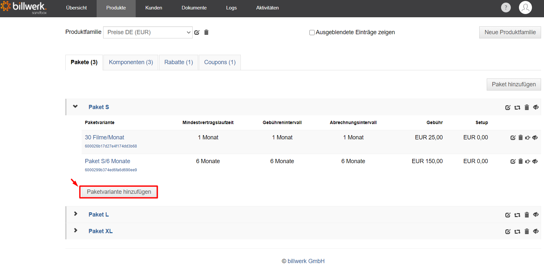Open the Dokumente navigation item
Viewport: 544px width, 268px height.
194,8
